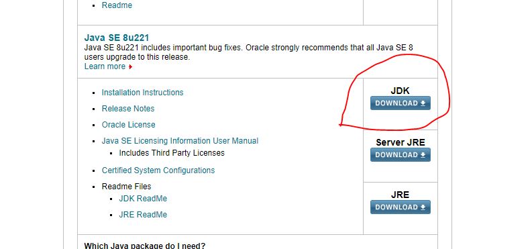Viewport: 532px width, 249px height.
Task: Select the JDK label above the download button
Action: [400, 91]
